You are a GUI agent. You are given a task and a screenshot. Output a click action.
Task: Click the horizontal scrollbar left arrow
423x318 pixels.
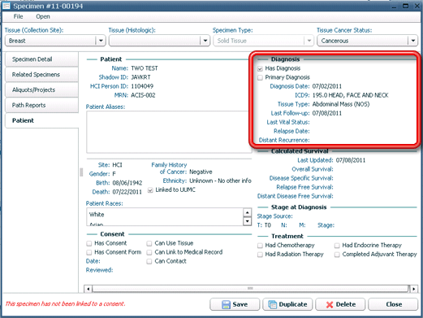pos(88,289)
